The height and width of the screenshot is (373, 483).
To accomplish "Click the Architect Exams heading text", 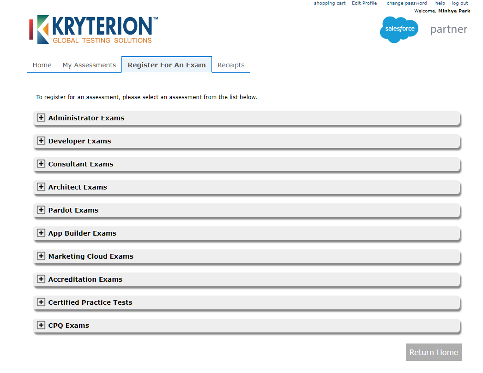I will (78, 187).
